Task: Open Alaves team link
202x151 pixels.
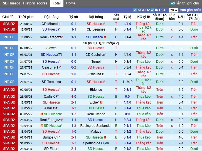Action: click(x=51, y=48)
